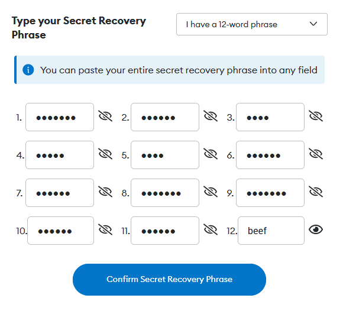Image resolution: width=343 pixels, height=311 pixels.
Task: Hide word 12 'beef' with eye icon
Action: click(x=316, y=229)
